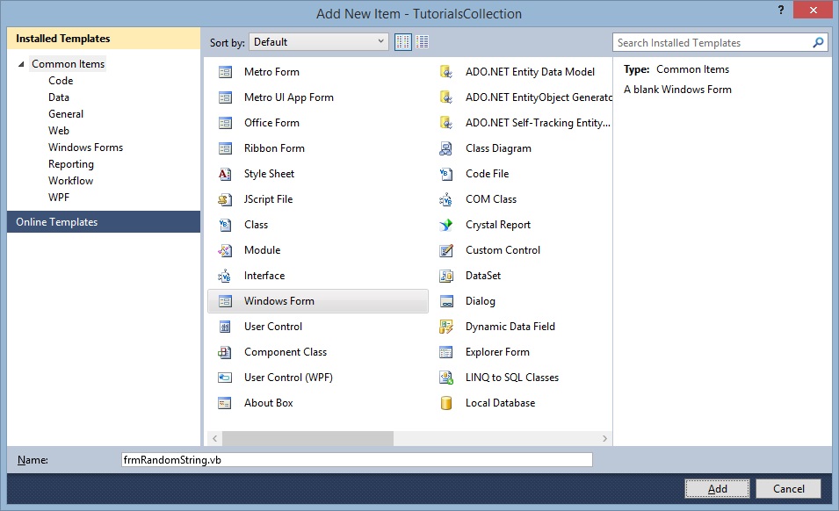839x511 pixels.
Task: Select the Code category
Action: 61,81
